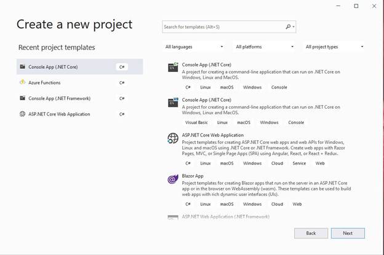Click the C# badge on Azure Functions row
Viewport: 384px width, 255px height.
(x=122, y=82)
